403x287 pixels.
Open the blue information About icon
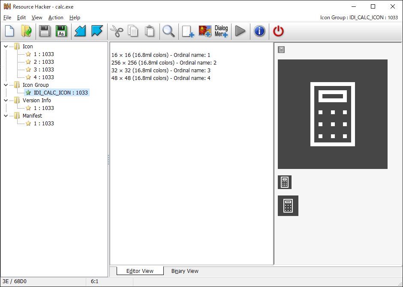pos(259,31)
